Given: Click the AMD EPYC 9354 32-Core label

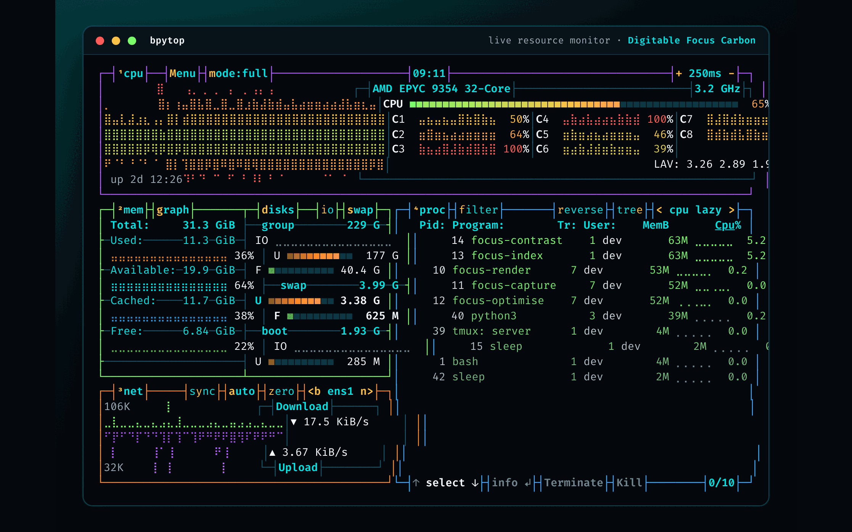Looking at the screenshot, I should click(441, 88).
